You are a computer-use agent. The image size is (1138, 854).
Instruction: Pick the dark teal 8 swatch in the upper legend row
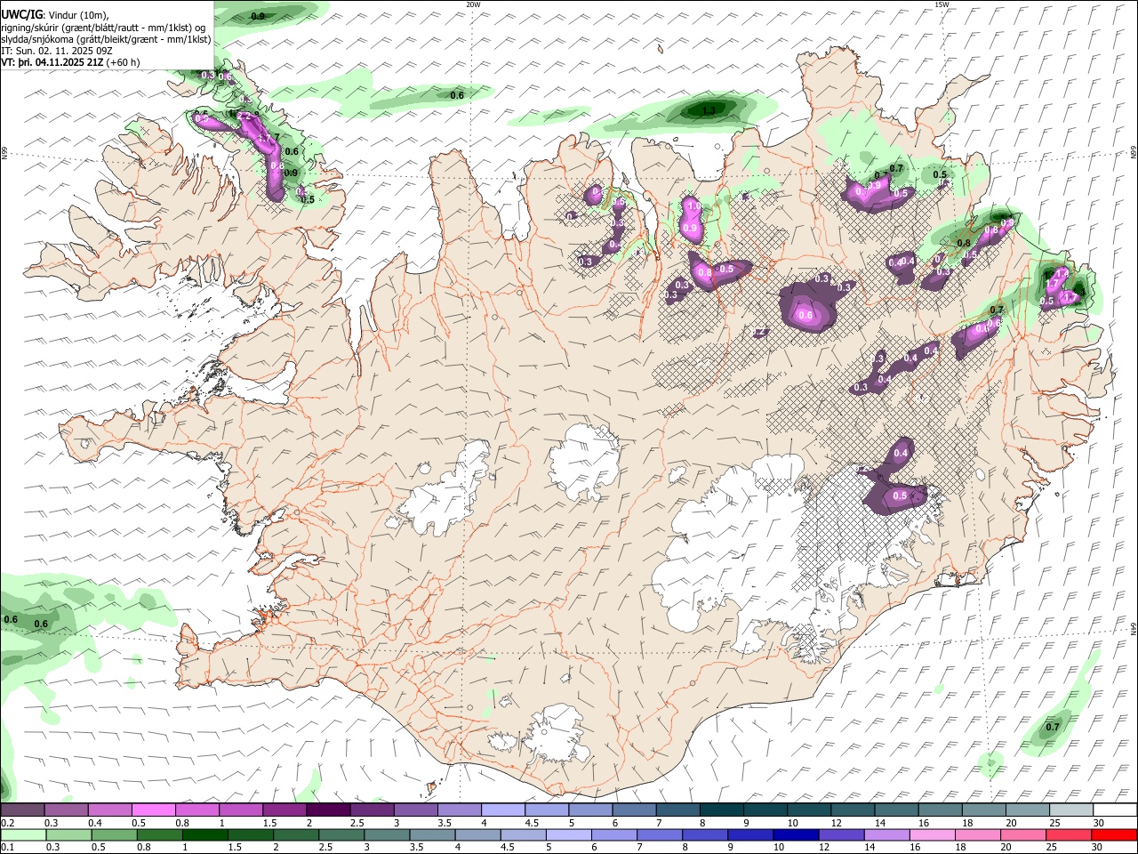click(720, 810)
